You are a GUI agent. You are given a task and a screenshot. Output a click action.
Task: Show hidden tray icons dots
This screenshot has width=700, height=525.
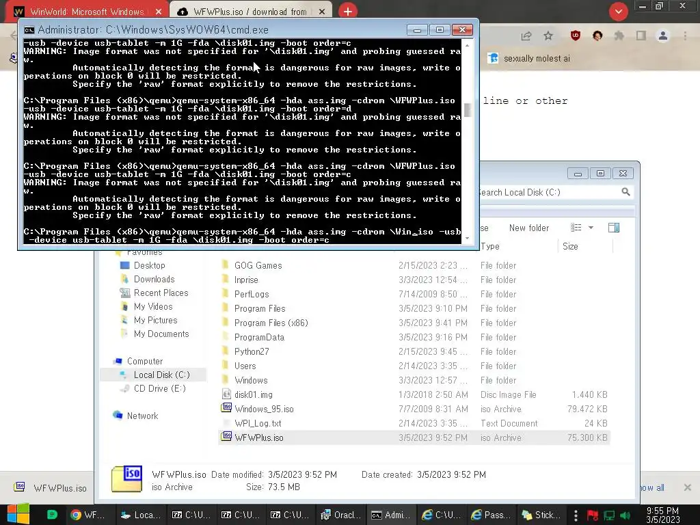click(576, 515)
